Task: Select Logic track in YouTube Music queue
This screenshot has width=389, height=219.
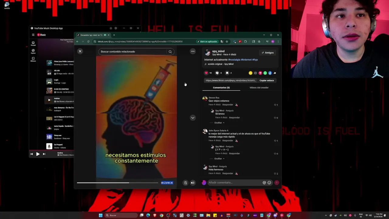Action: point(60,82)
